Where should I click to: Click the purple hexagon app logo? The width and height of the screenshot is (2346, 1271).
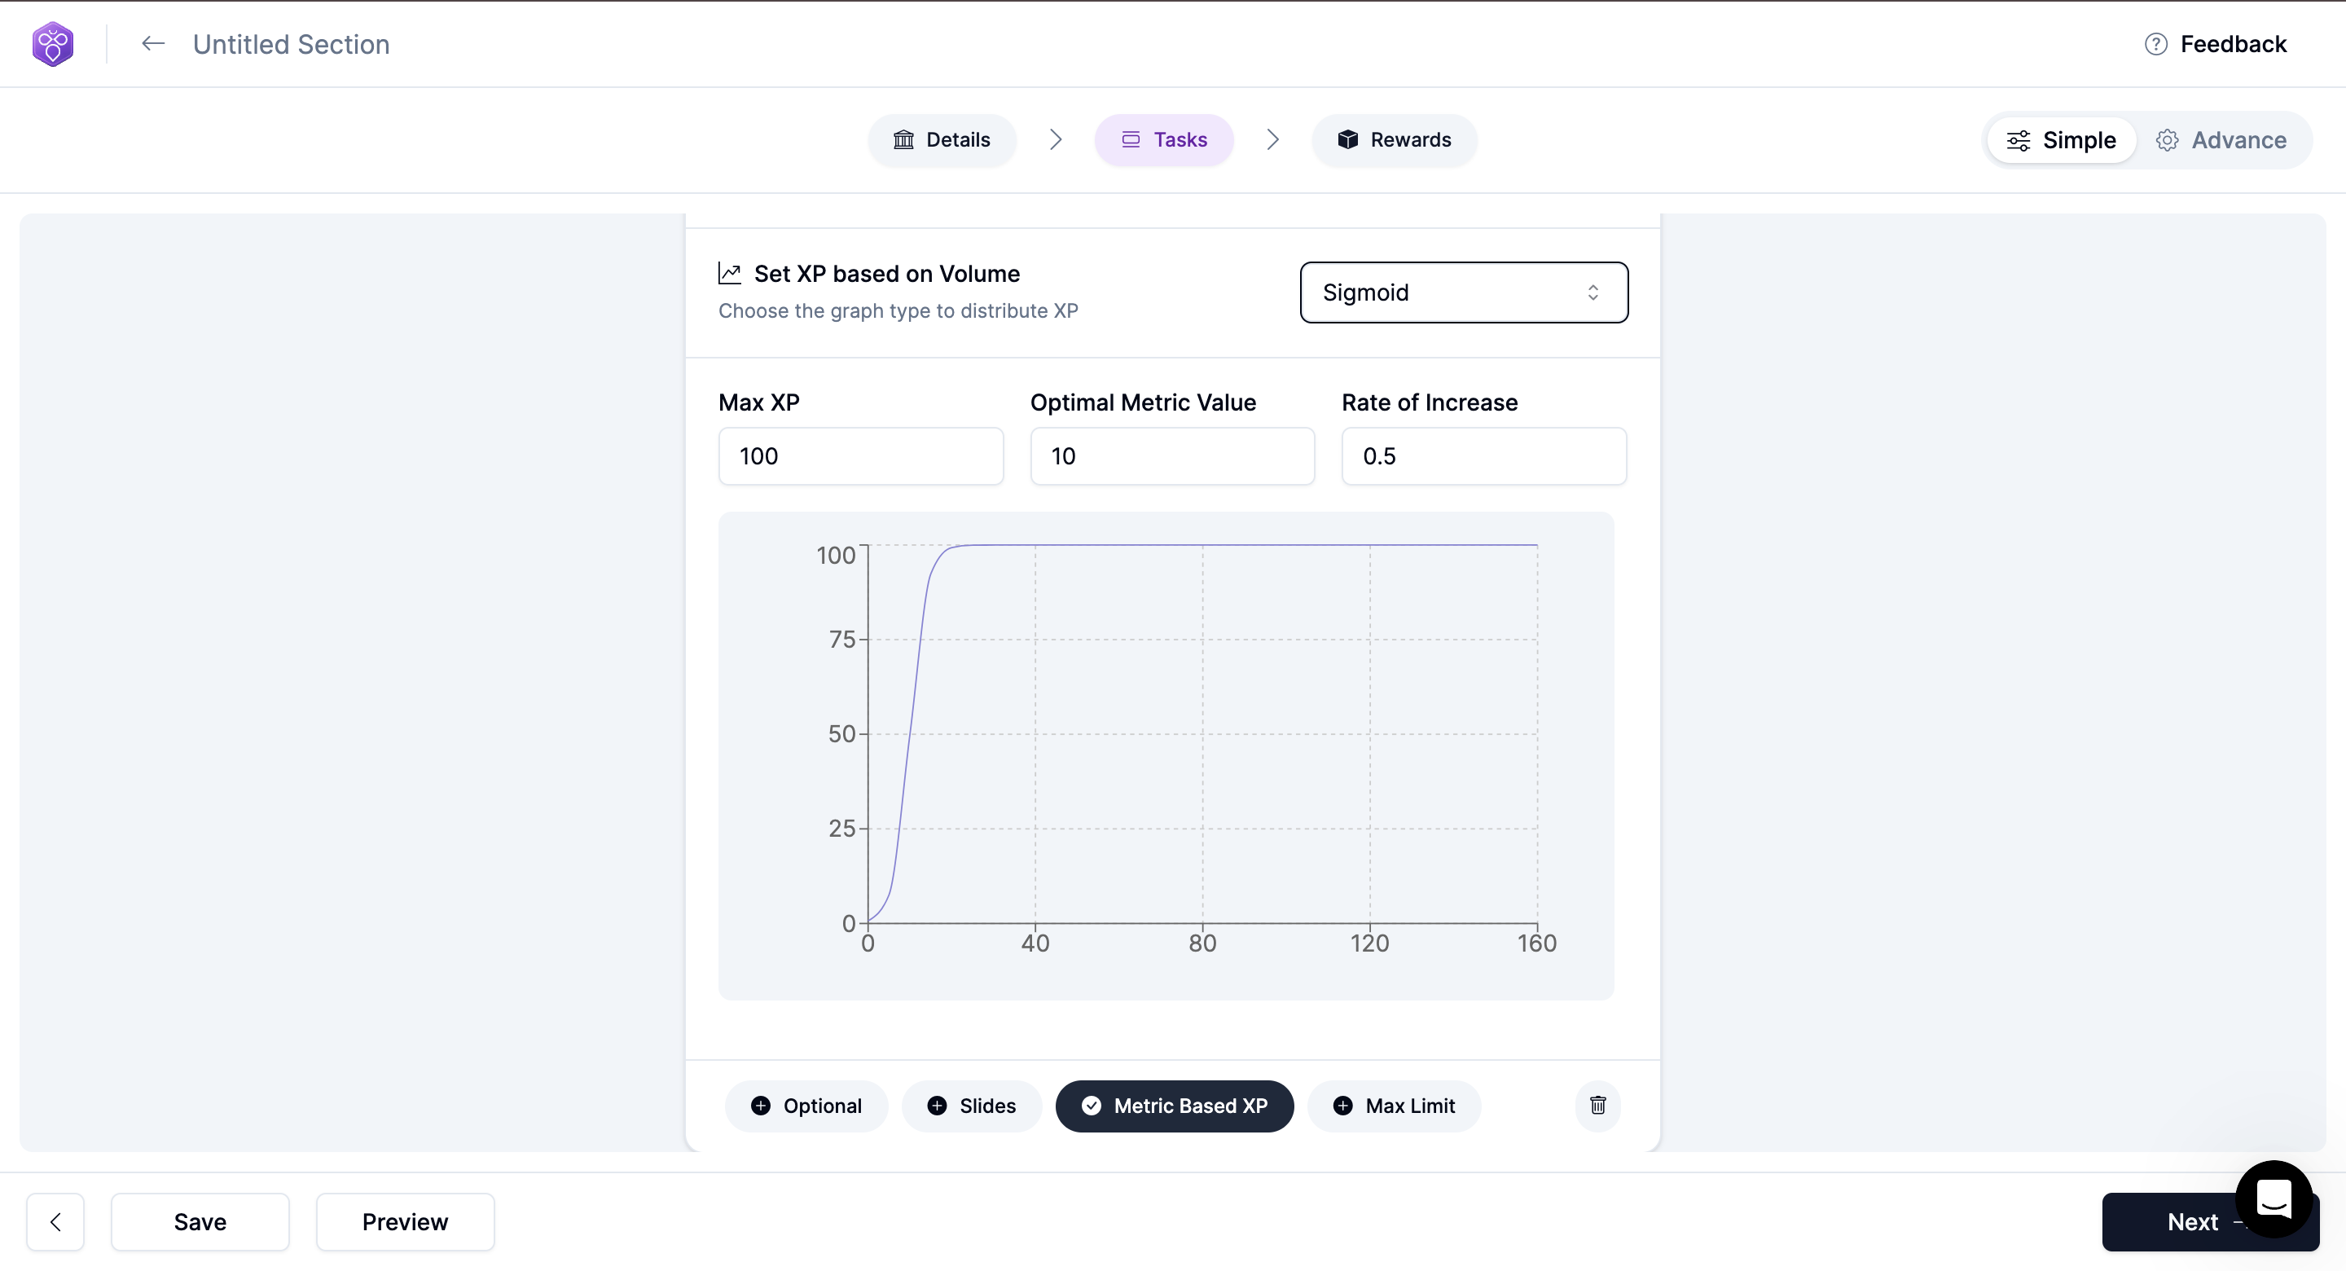[53, 44]
